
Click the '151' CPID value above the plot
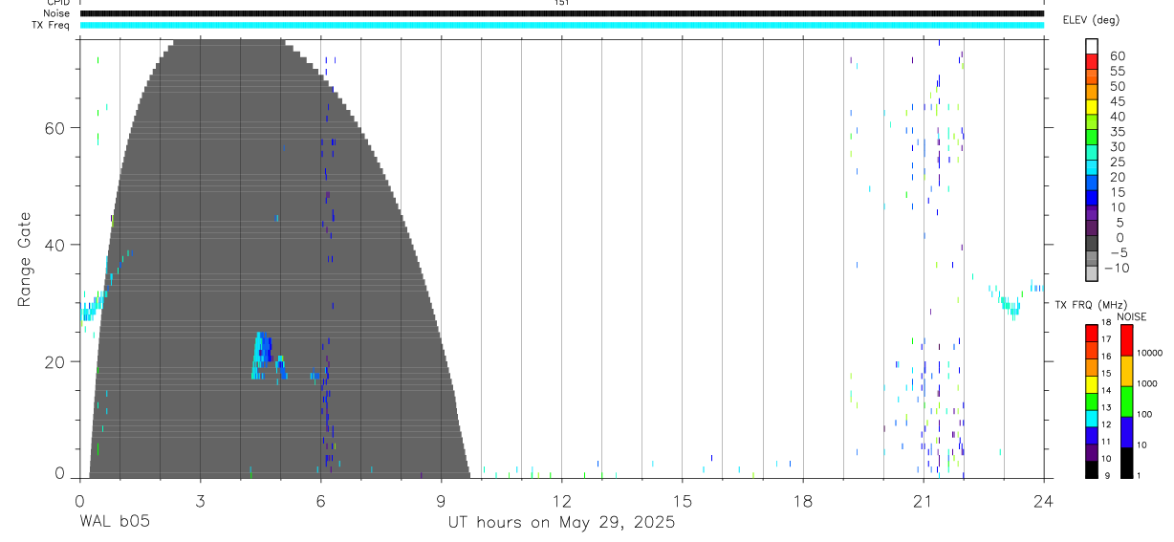click(562, 3)
